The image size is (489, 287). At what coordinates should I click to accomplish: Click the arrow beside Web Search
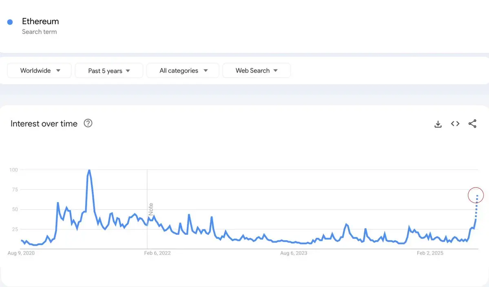276,71
